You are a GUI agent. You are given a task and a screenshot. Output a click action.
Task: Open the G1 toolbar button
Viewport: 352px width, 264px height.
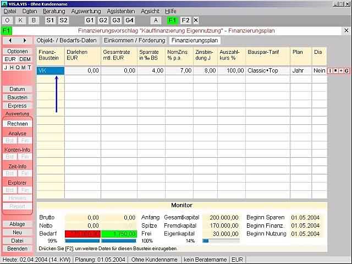point(90,20)
